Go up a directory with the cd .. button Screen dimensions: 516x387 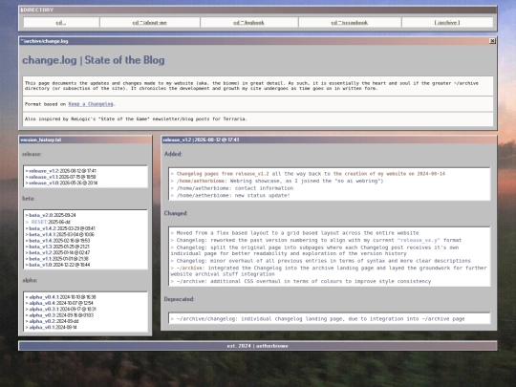pyautogui.click(x=61, y=22)
